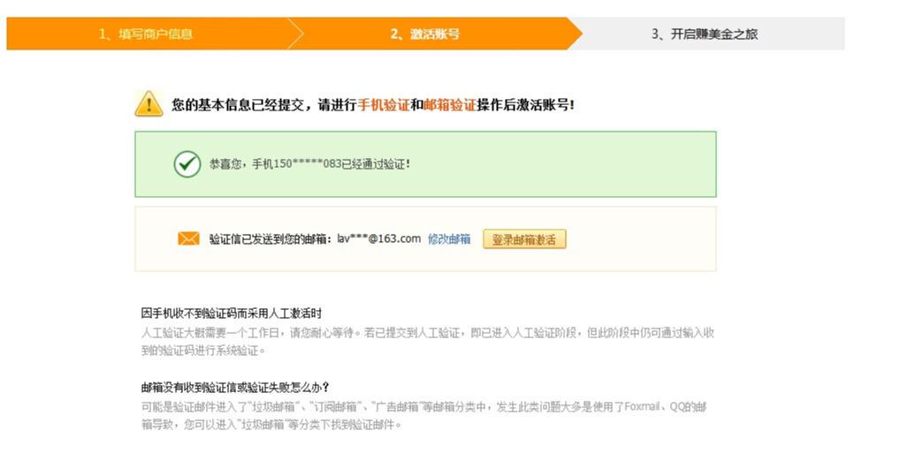Click paragraph starting 人工验证大概需要一个工作日
Viewport: 923px width, 453px height.
[428, 342]
